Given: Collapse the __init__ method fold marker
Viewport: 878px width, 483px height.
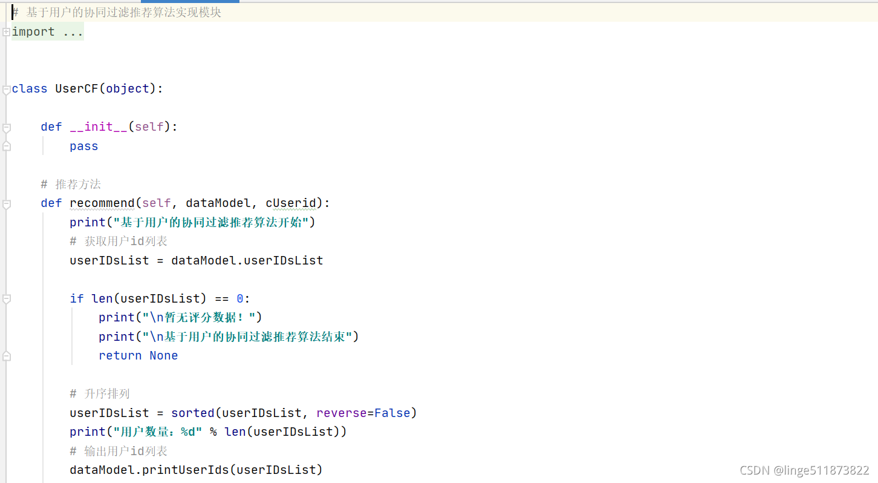Looking at the screenshot, I should pos(6,128).
